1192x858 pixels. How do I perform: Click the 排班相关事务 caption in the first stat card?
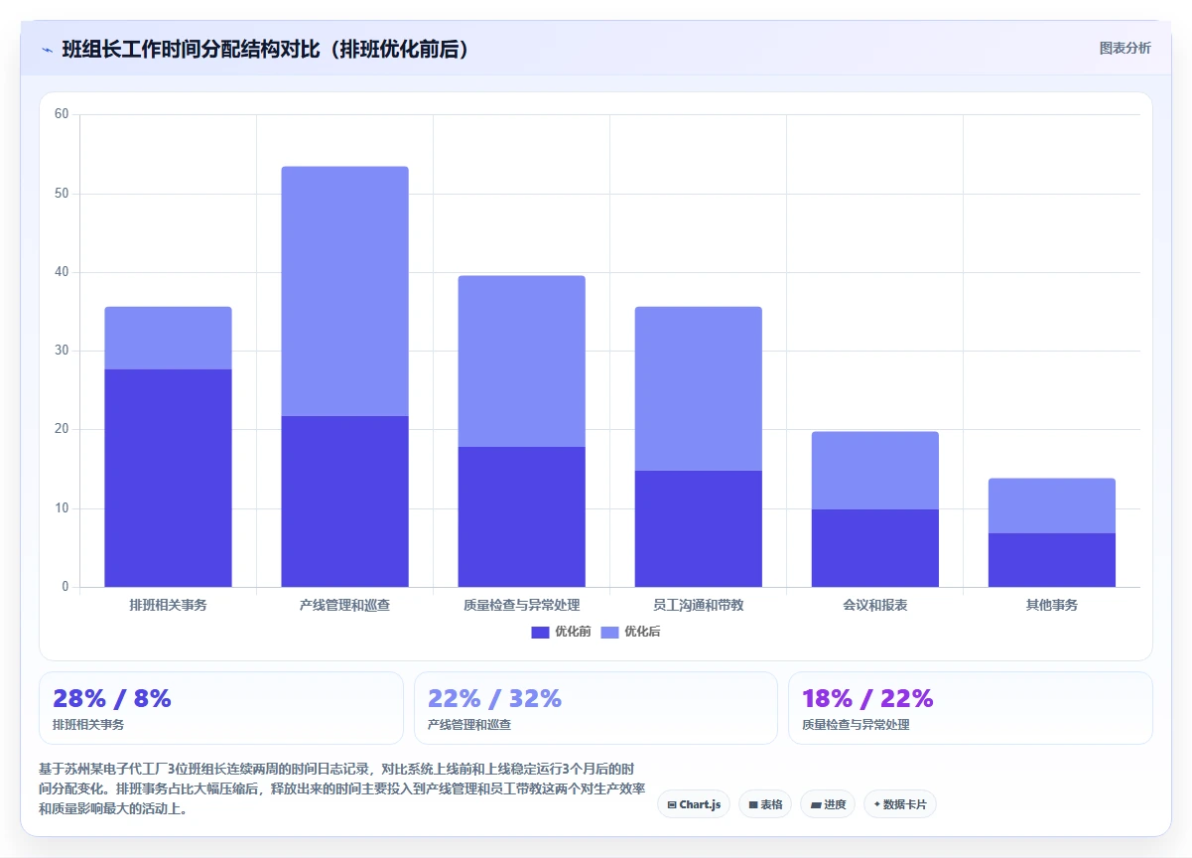click(x=88, y=725)
